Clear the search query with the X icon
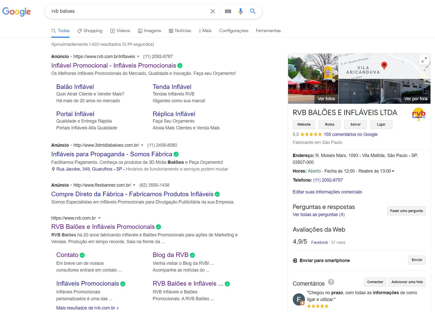Screen dimensions: 435x312 pos(212,11)
